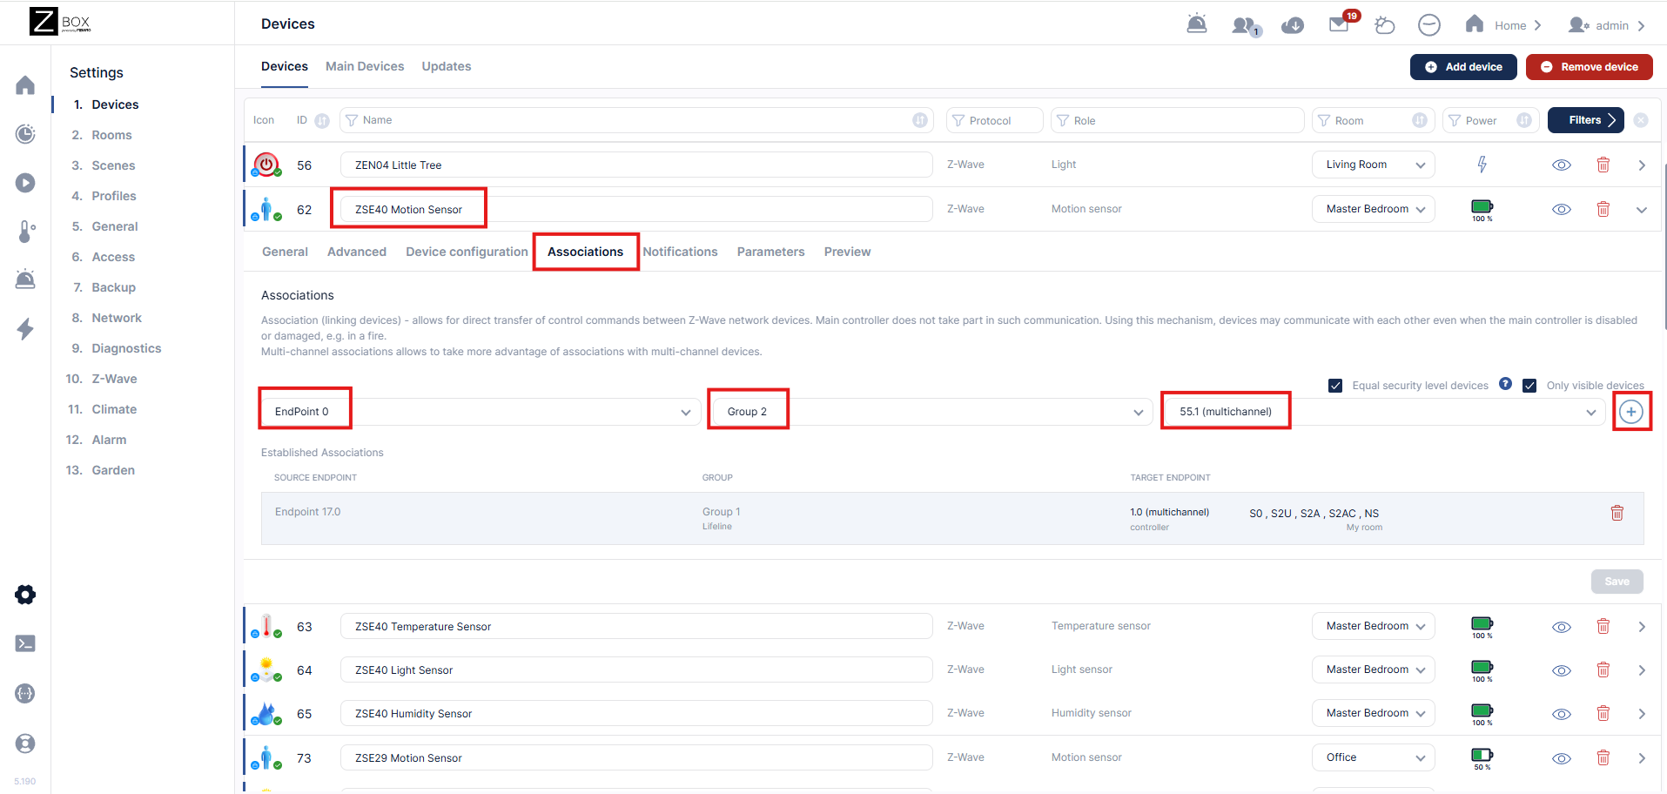Viewport: 1667px width, 794px height.
Task: Open the user profile icon in sidebar
Action: tap(25, 744)
